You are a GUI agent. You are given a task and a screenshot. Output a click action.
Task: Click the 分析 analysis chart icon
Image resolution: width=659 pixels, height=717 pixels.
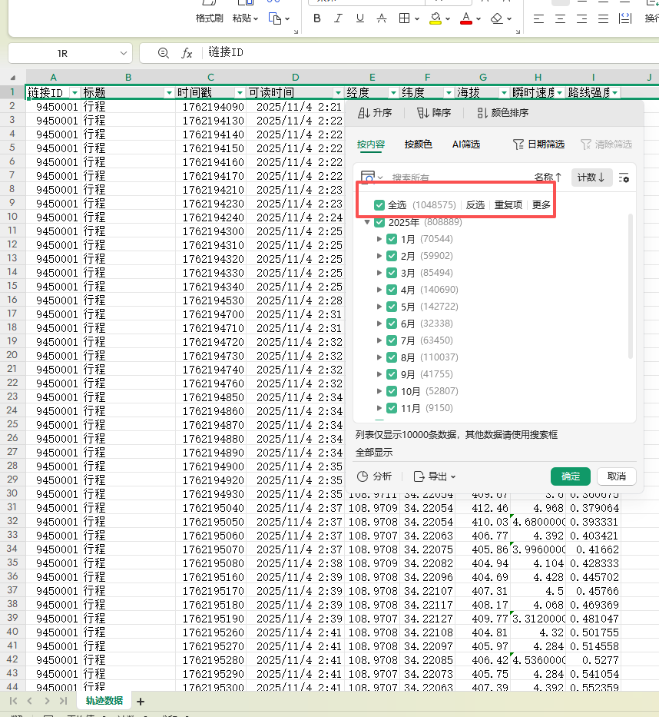pos(363,476)
